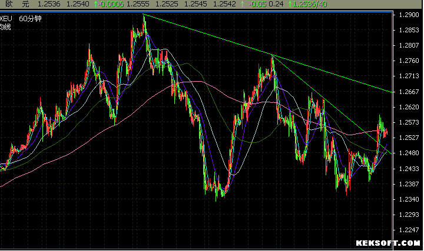Click the 1.2900 price axis label
Image resolution: width=424 pixels, height=251 pixels.
point(409,15)
